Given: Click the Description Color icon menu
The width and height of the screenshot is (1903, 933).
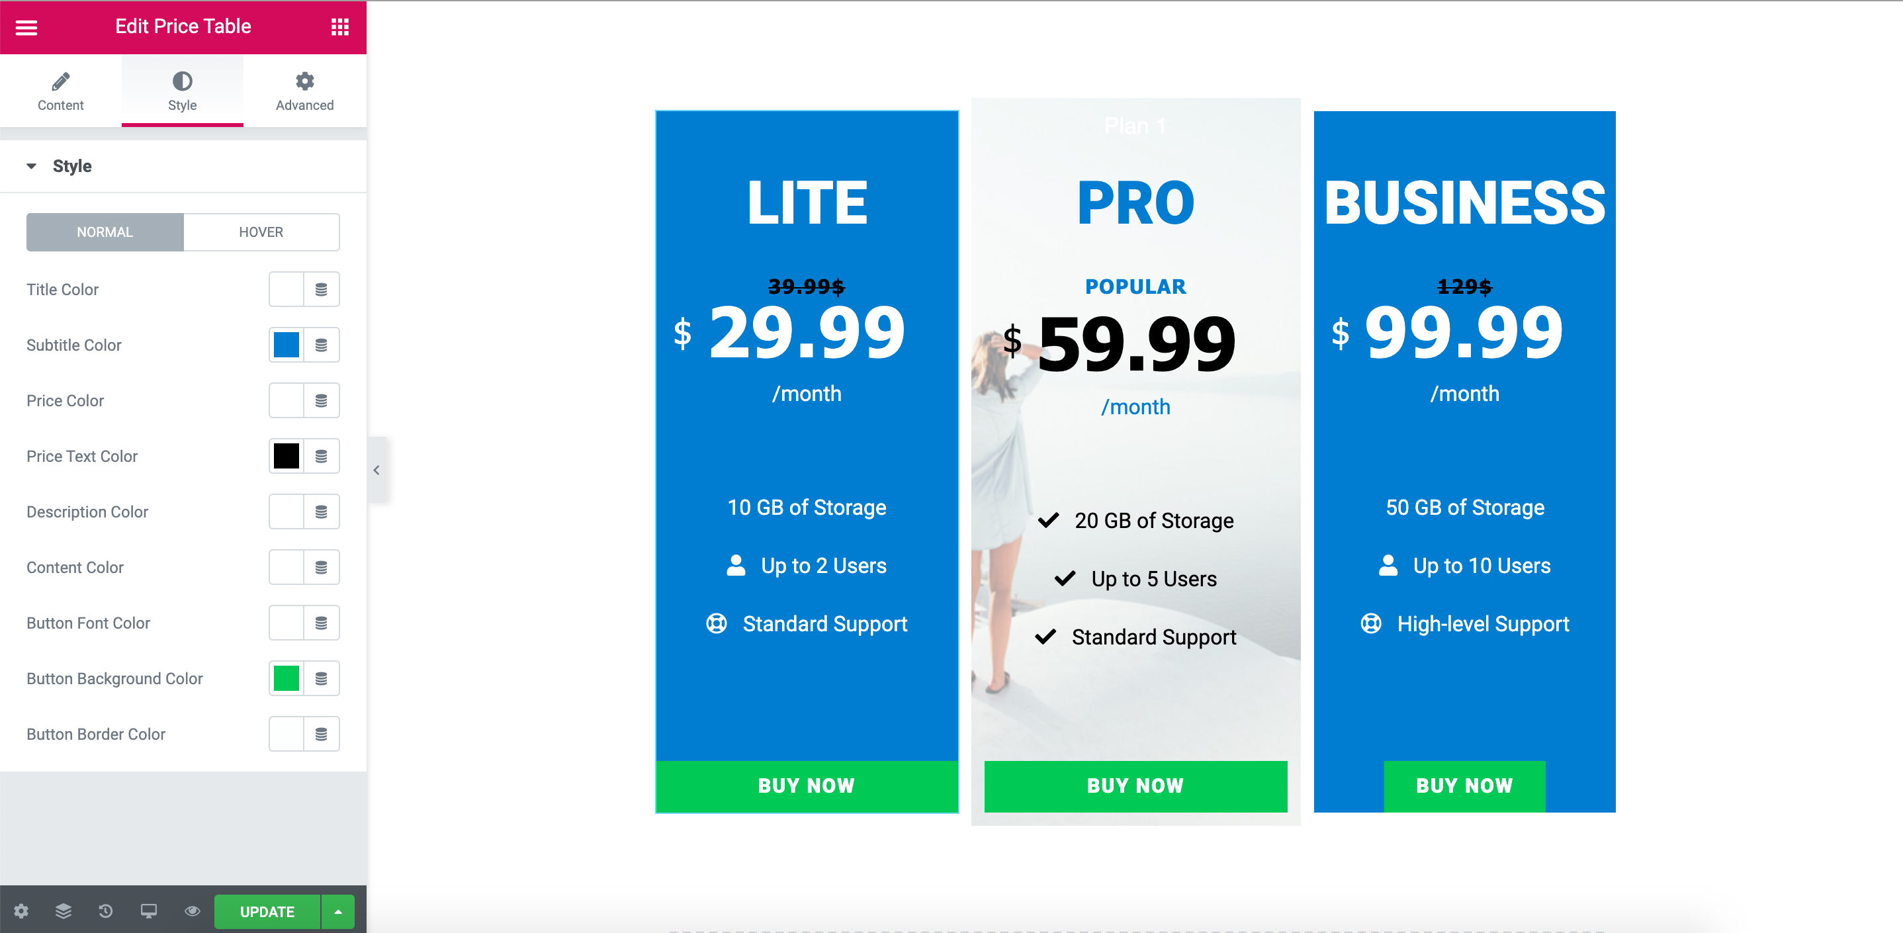Looking at the screenshot, I should coord(320,511).
